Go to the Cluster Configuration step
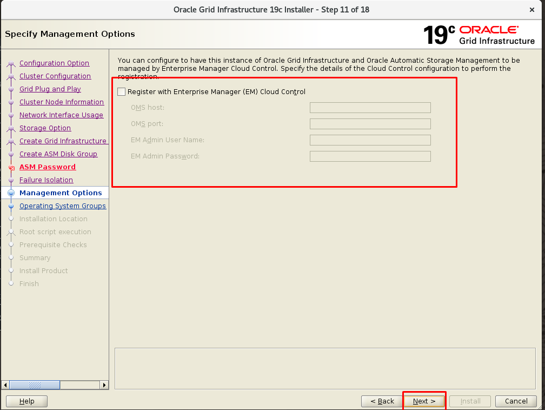This screenshot has width=545, height=410. (55, 76)
